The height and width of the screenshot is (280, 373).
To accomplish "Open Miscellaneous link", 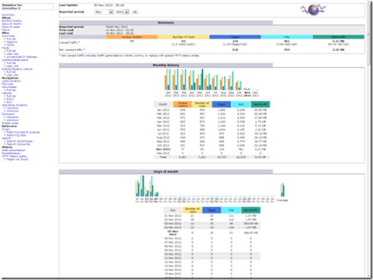I will coord(11,153).
